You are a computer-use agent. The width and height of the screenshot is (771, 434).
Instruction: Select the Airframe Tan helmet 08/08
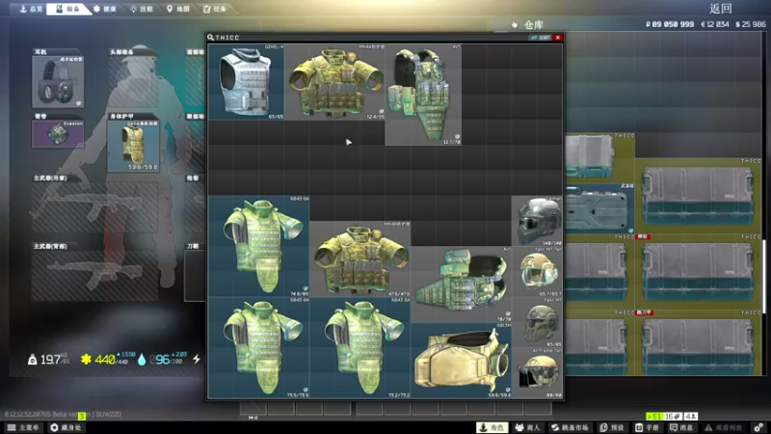[537, 373]
